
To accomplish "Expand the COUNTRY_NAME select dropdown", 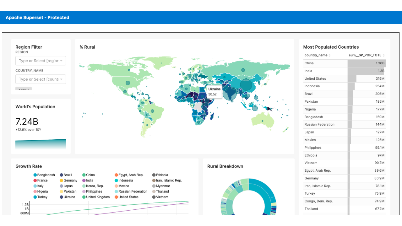I will pyautogui.click(x=41, y=79).
